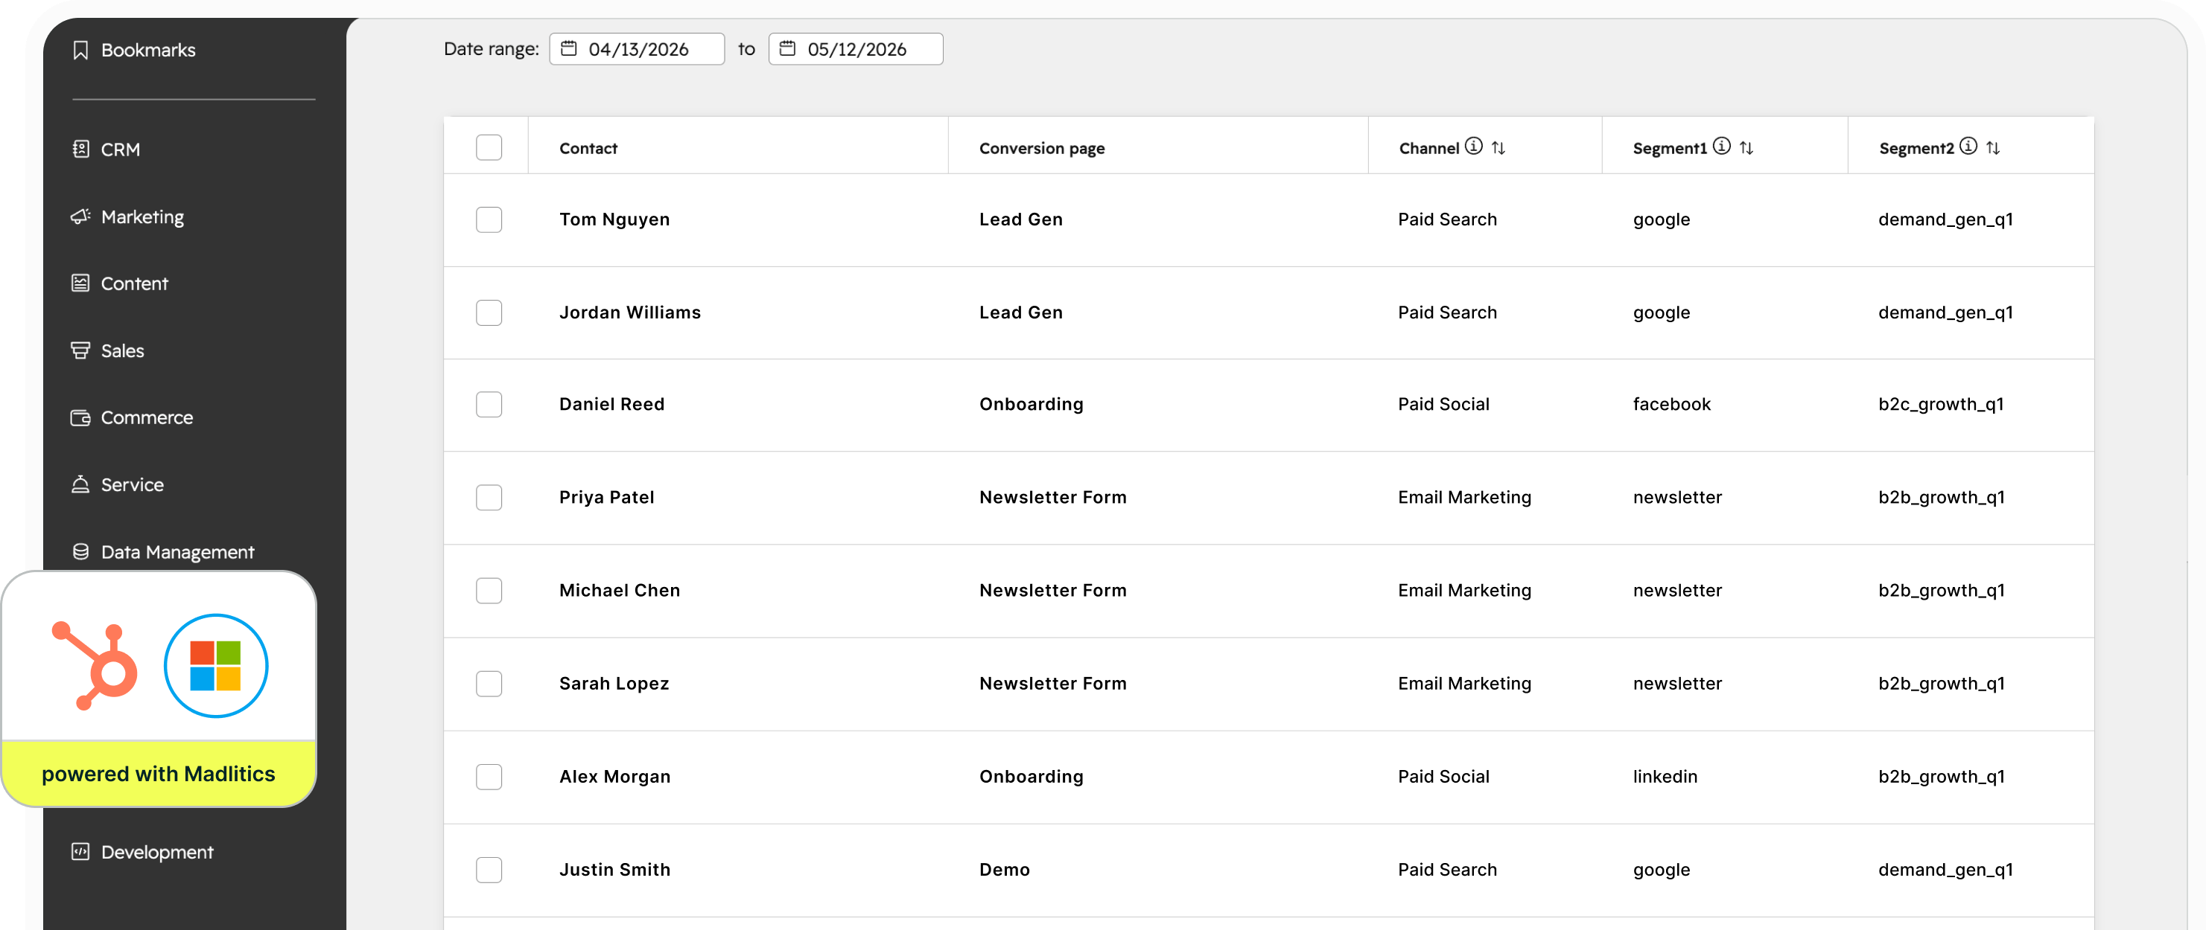Screen dimensions: 2206x930
Task: Click Lead Gen in Tom Nguyen row
Action: [x=1021, y=220]
